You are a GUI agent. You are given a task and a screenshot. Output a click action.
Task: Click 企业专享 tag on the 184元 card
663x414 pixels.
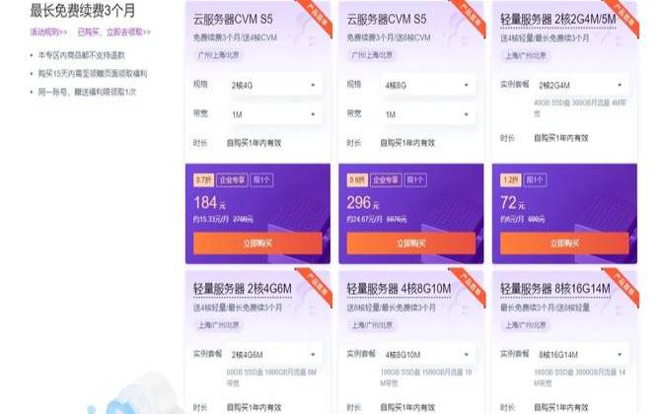tap(233, 180)
